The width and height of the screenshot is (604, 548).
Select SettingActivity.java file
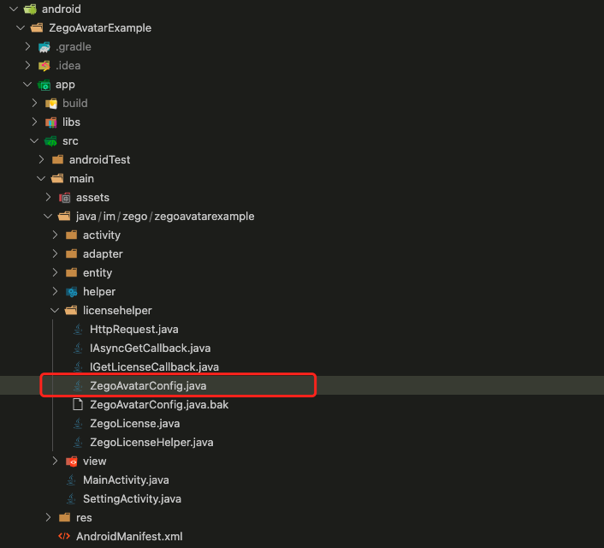click(x=132, y=499)
